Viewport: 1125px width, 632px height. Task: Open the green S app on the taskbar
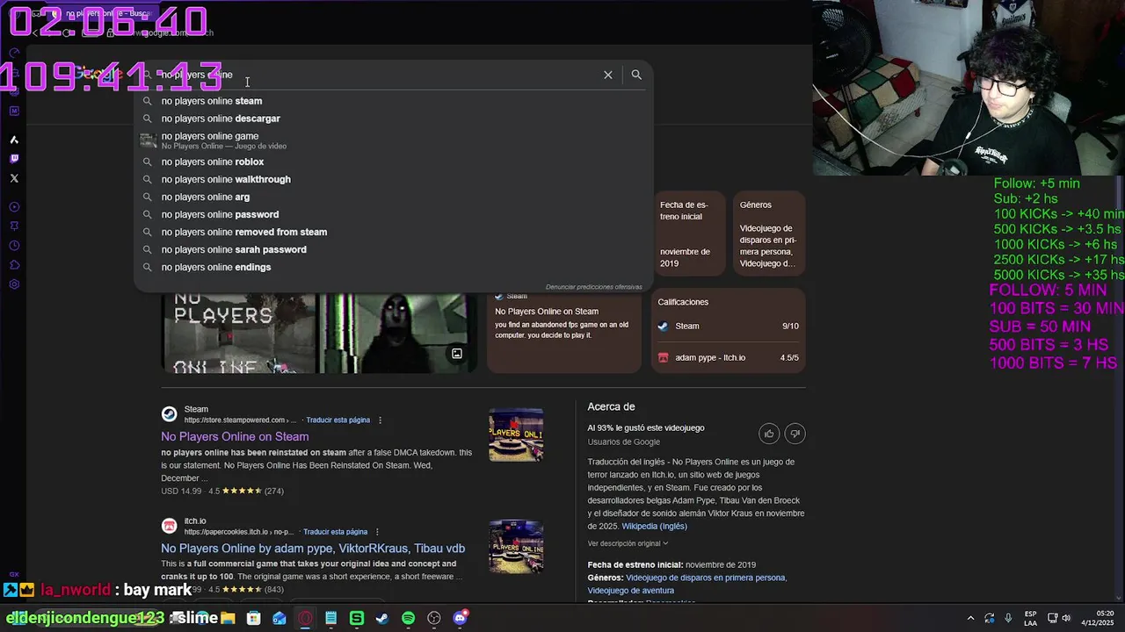pyautogui.click(x=357, y=618)
